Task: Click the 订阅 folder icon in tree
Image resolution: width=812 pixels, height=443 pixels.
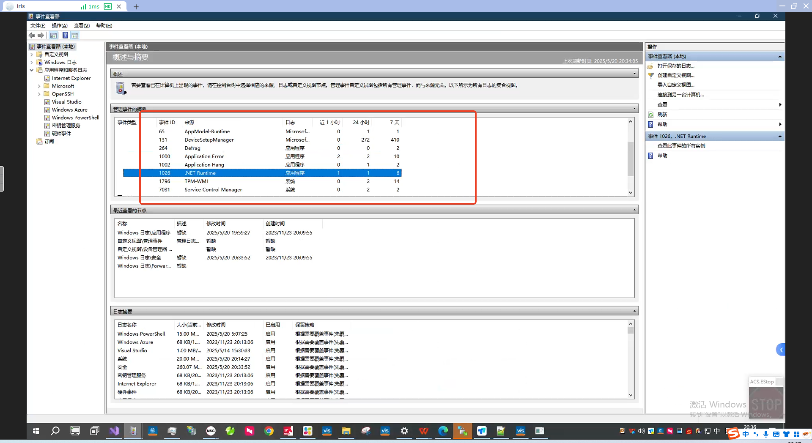Action: pos(39,142)
